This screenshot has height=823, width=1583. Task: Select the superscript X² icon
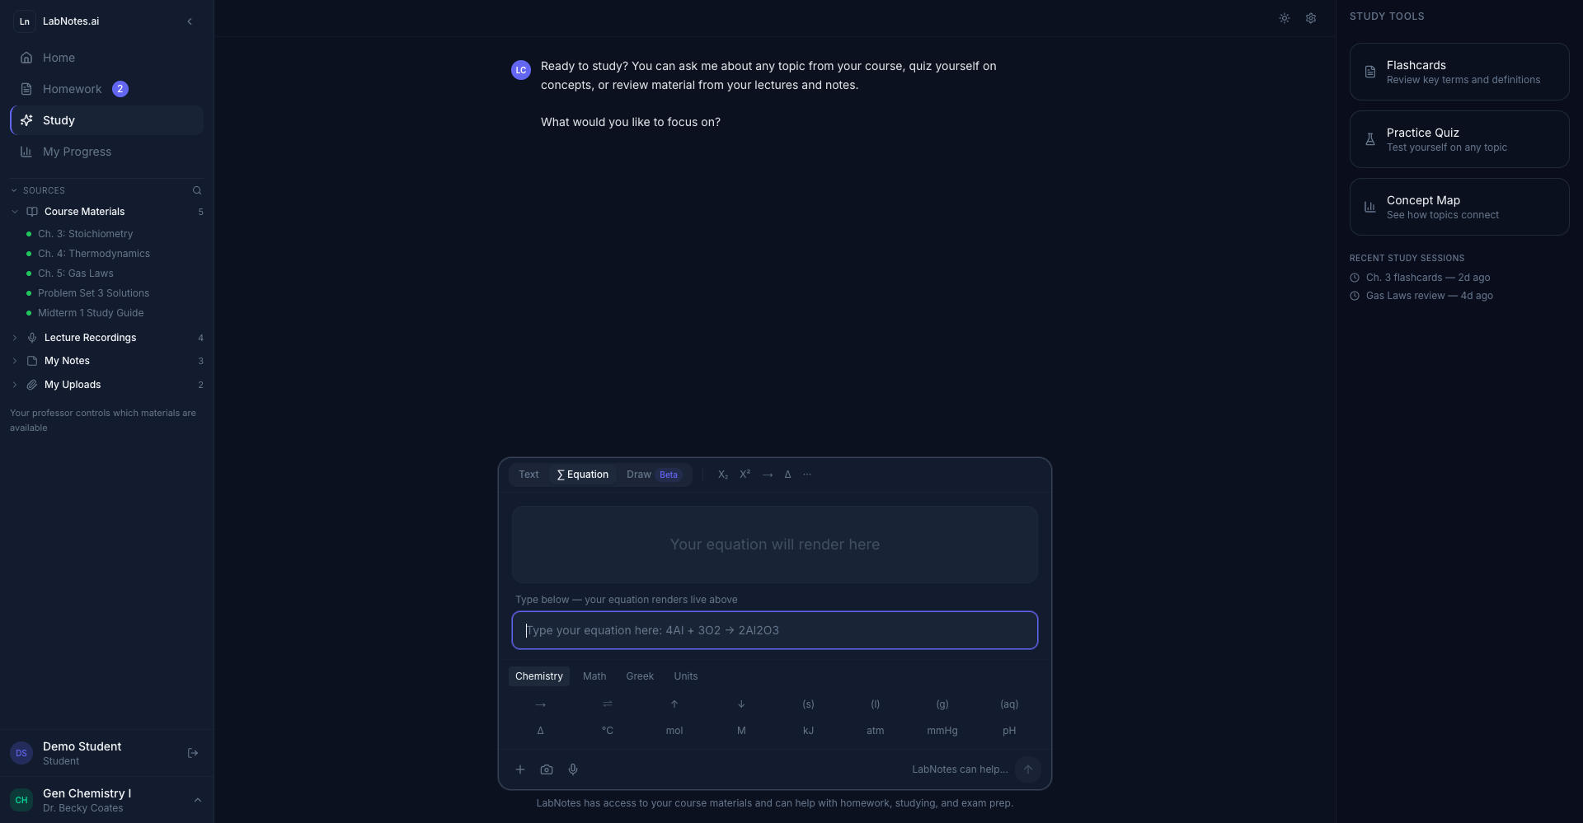(x=745, y=474)
